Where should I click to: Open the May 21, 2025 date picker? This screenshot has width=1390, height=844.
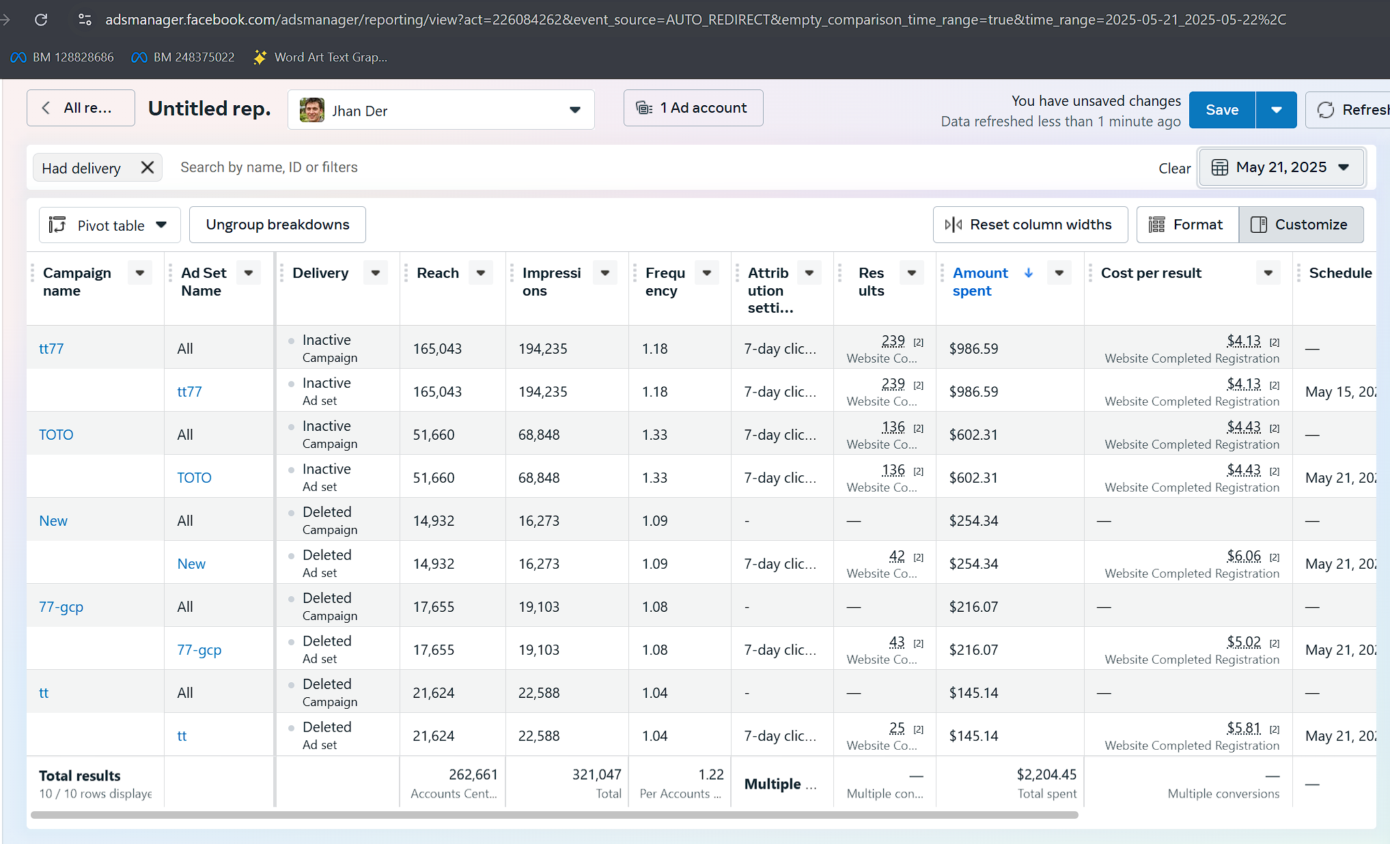pyautogui.click(x=1281, y=168)
